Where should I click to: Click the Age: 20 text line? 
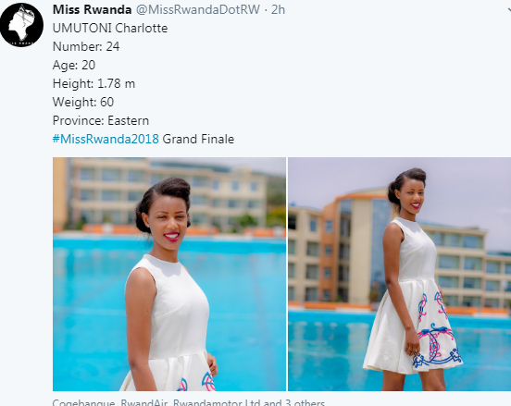[74, 65]
